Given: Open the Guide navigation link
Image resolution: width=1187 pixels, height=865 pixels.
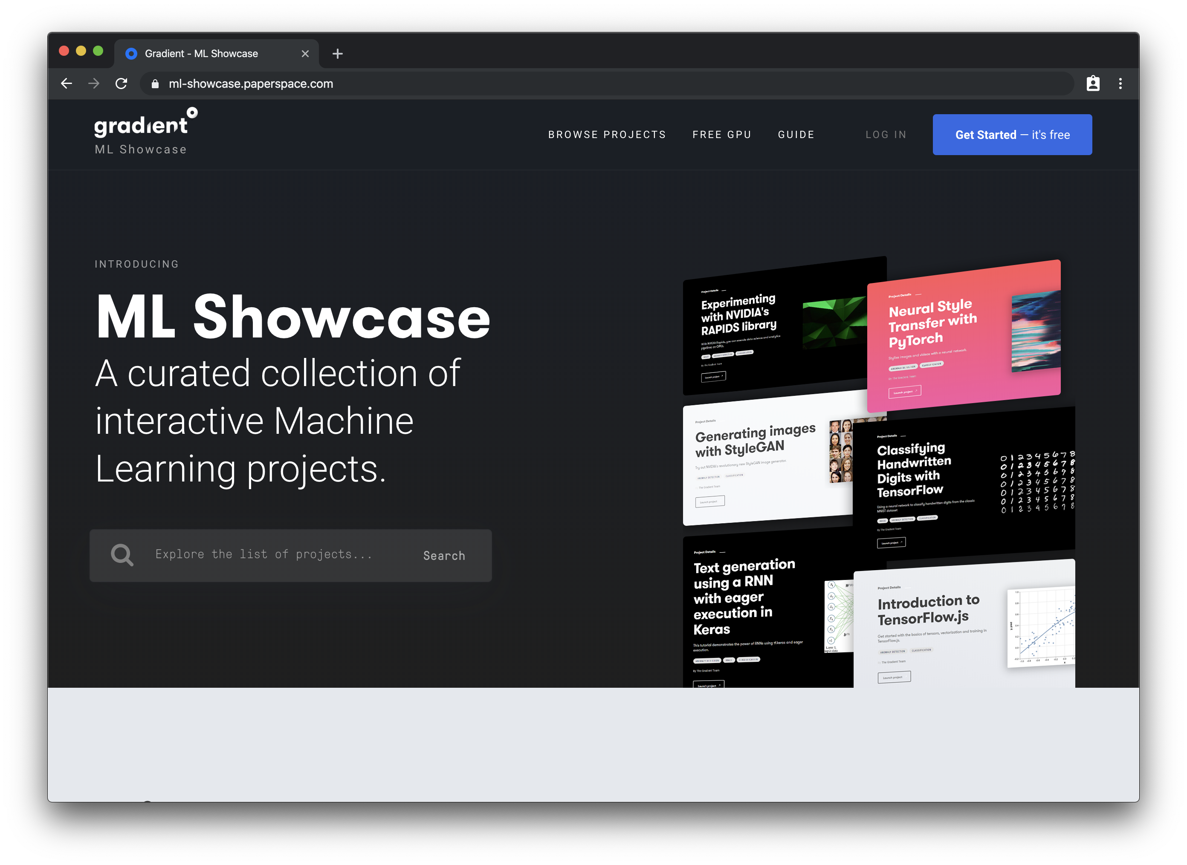Looking at the screenshot, I should [796, 135].
